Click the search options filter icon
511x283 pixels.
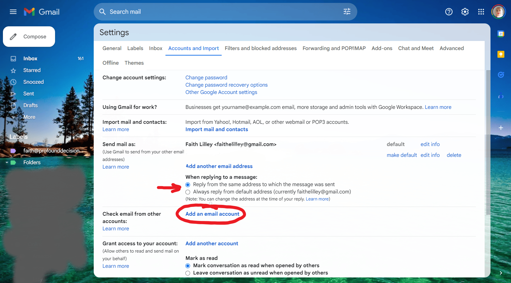click(x=347, y=12)
